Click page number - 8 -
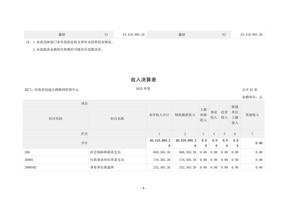 pyautogui.click(x=143, y=188)
